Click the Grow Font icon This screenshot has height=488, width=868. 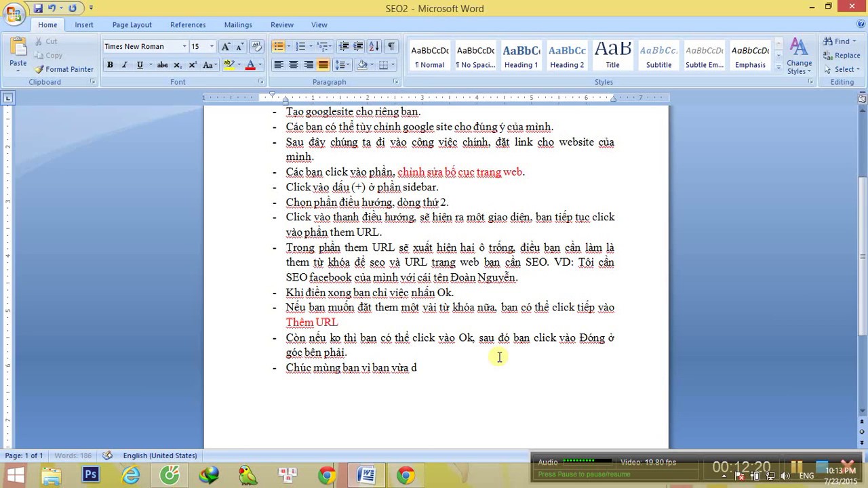pyautogui.click(x=226, y=46)
